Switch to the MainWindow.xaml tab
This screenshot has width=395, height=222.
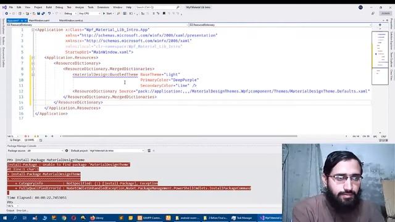coord(39,20)
